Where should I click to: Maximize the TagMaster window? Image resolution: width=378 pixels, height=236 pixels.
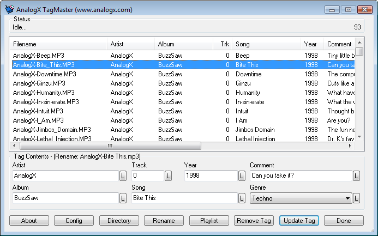[348, 10]
